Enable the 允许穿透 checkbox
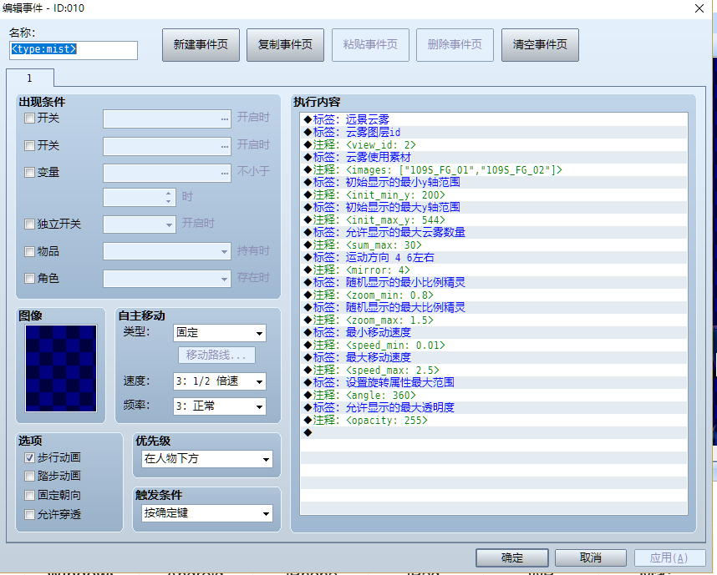The height and width of the screenshot is (575, 717). coord(30,515)
